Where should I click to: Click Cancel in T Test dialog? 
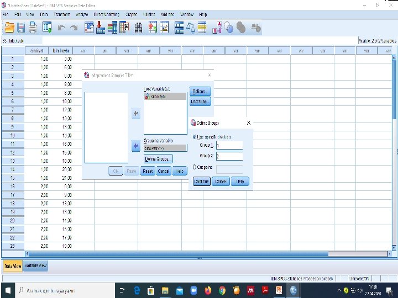(164, 171)
